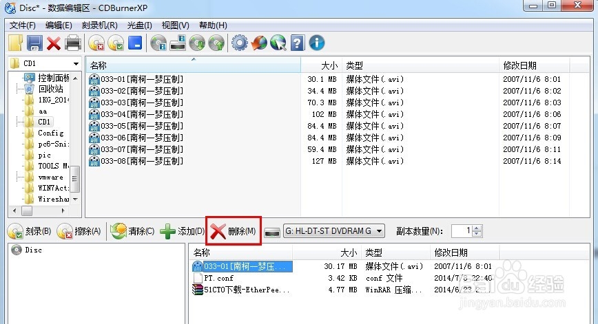
Task: Open about with the blue info icon
Action: pyautogui.click(x=317, y=43)
